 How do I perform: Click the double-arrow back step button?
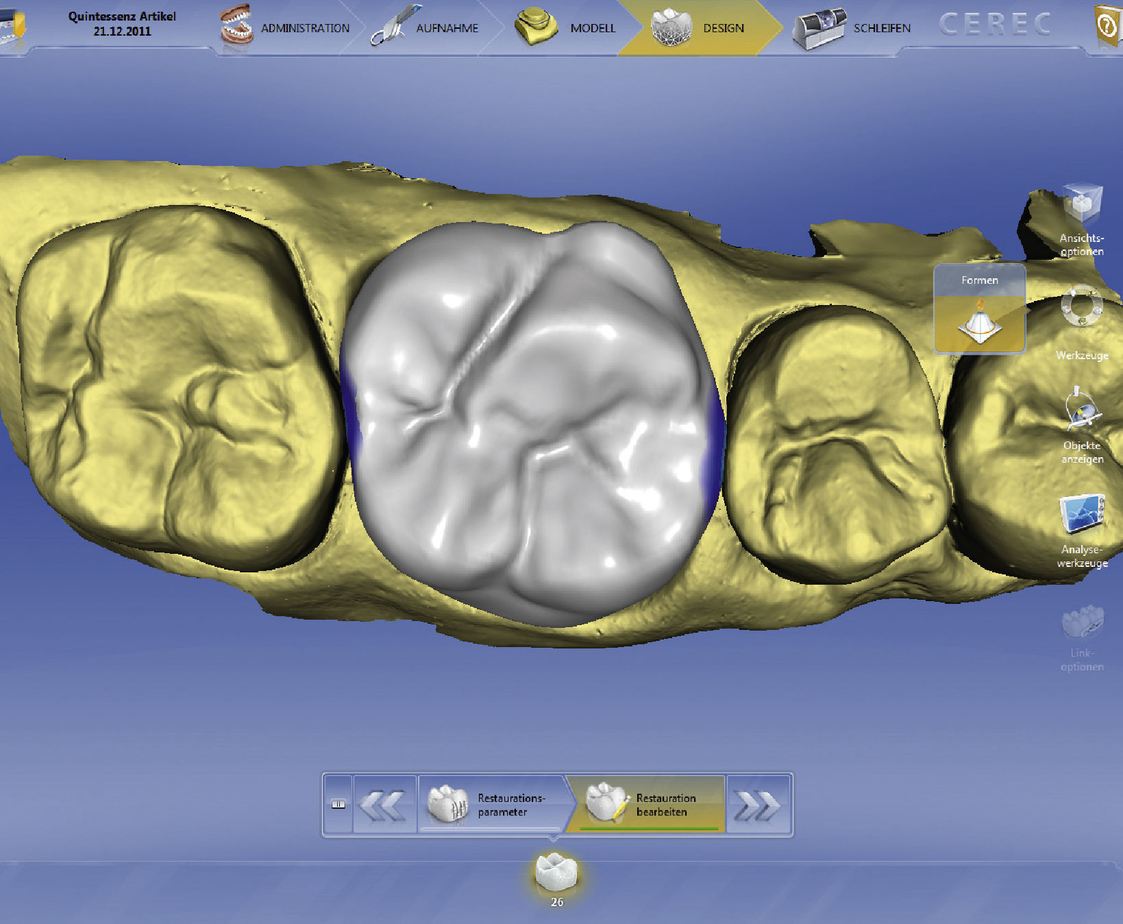point(384,805)
